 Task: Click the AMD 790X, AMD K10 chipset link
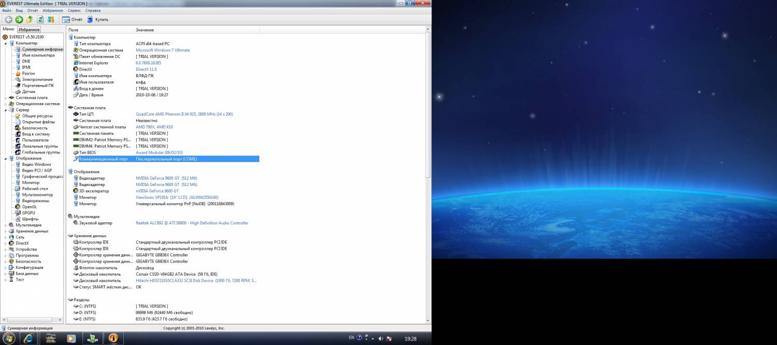pyautogui.click(x=154, y=127)
